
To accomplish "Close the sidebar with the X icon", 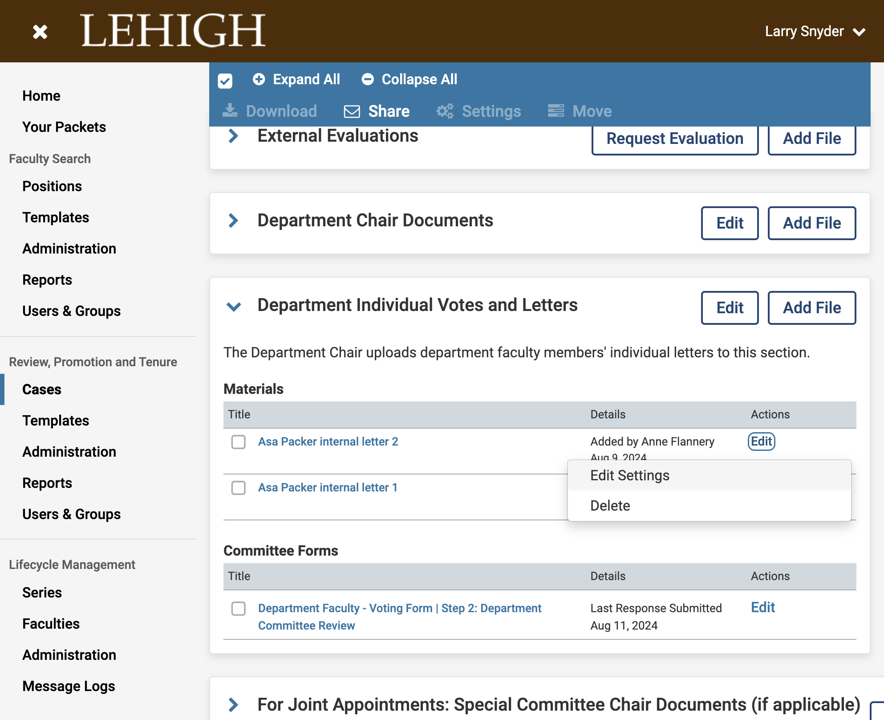I will 40,32.
